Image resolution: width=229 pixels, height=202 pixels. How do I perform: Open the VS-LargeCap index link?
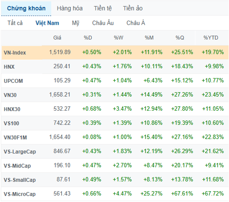pyautogui.click(x=20, y=152)
